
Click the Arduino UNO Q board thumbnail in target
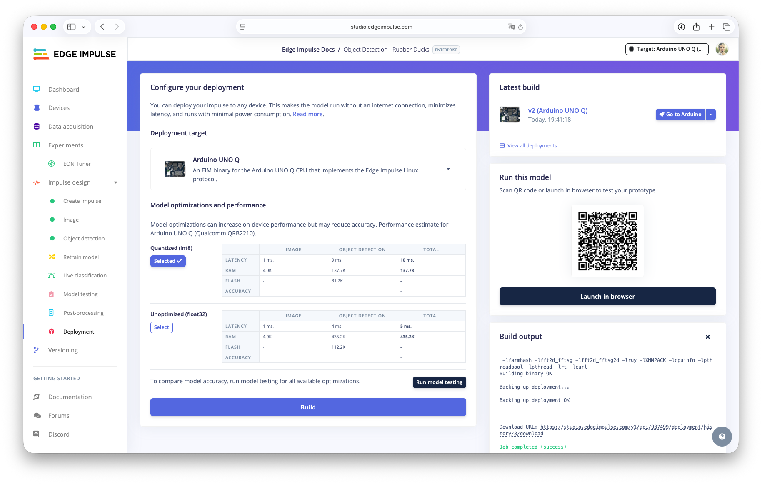(x=175, y=169)
